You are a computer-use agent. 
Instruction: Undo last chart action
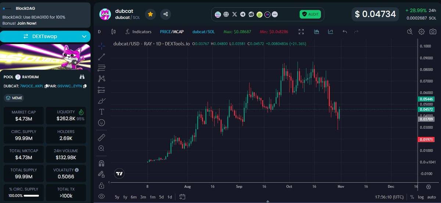(345, 32)
